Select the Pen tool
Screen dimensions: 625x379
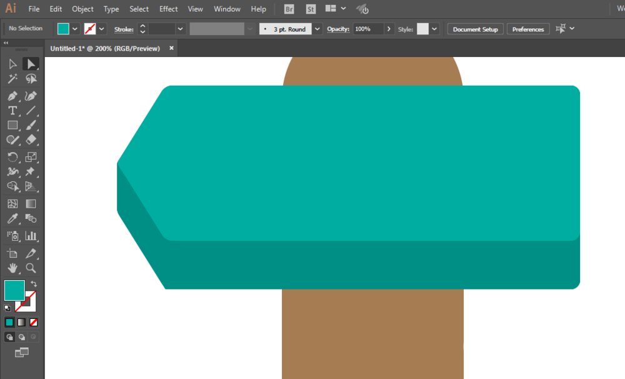[x=12, y=96]
